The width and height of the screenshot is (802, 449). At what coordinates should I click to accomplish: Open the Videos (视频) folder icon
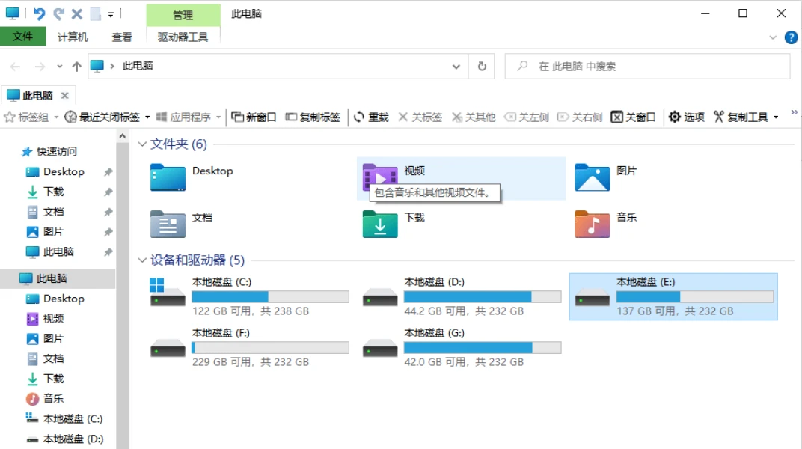pos(380,178)
